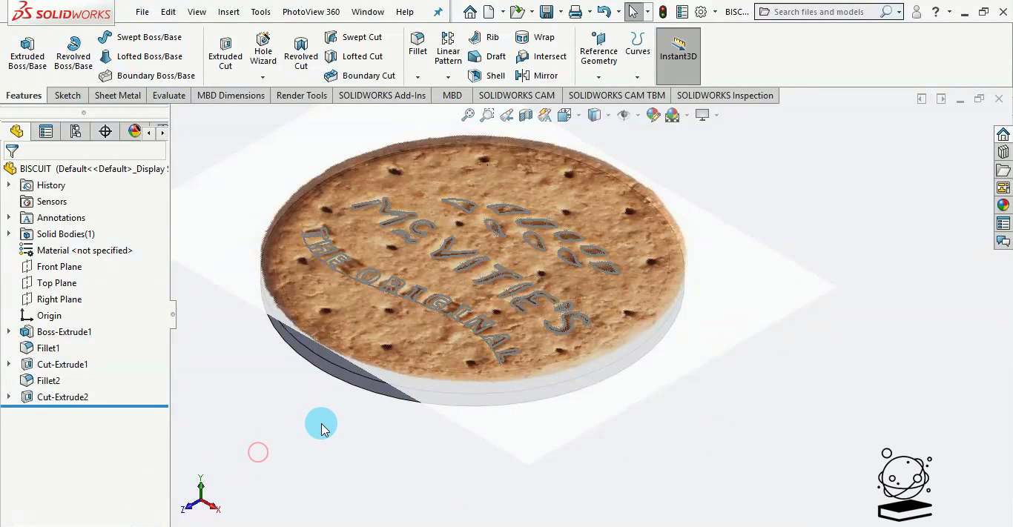Choose Swept Cut

(354, 37)
